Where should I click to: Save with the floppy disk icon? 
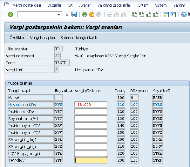pyautogui.click(x=74, y=15)
